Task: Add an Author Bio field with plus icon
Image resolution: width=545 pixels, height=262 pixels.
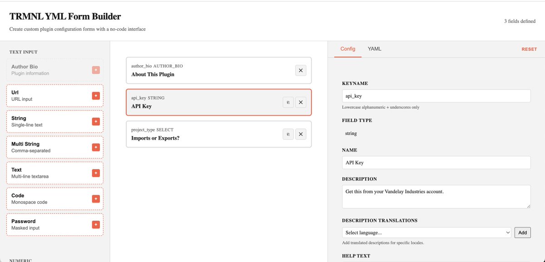Action: (95, 70)
